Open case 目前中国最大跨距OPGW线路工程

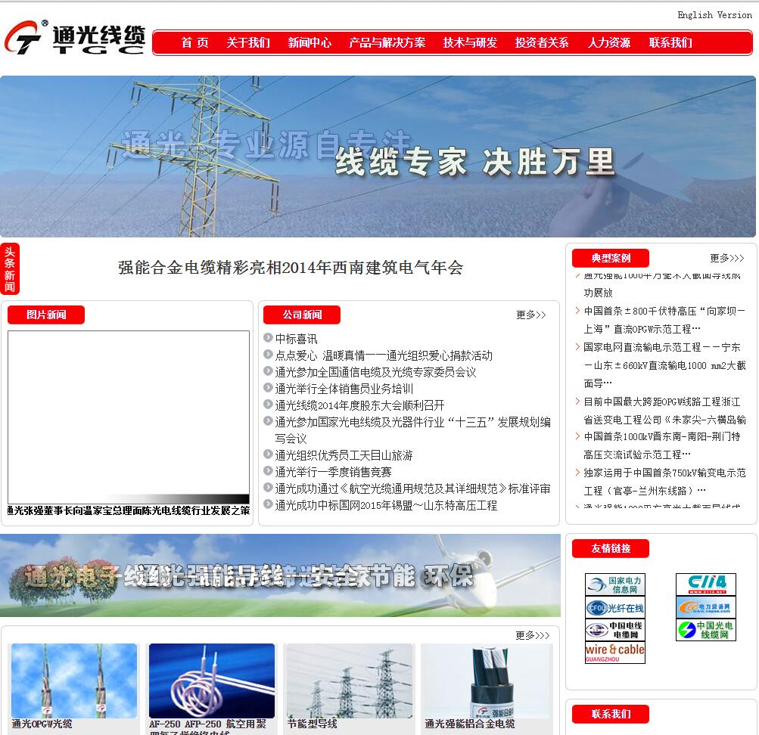664,411
